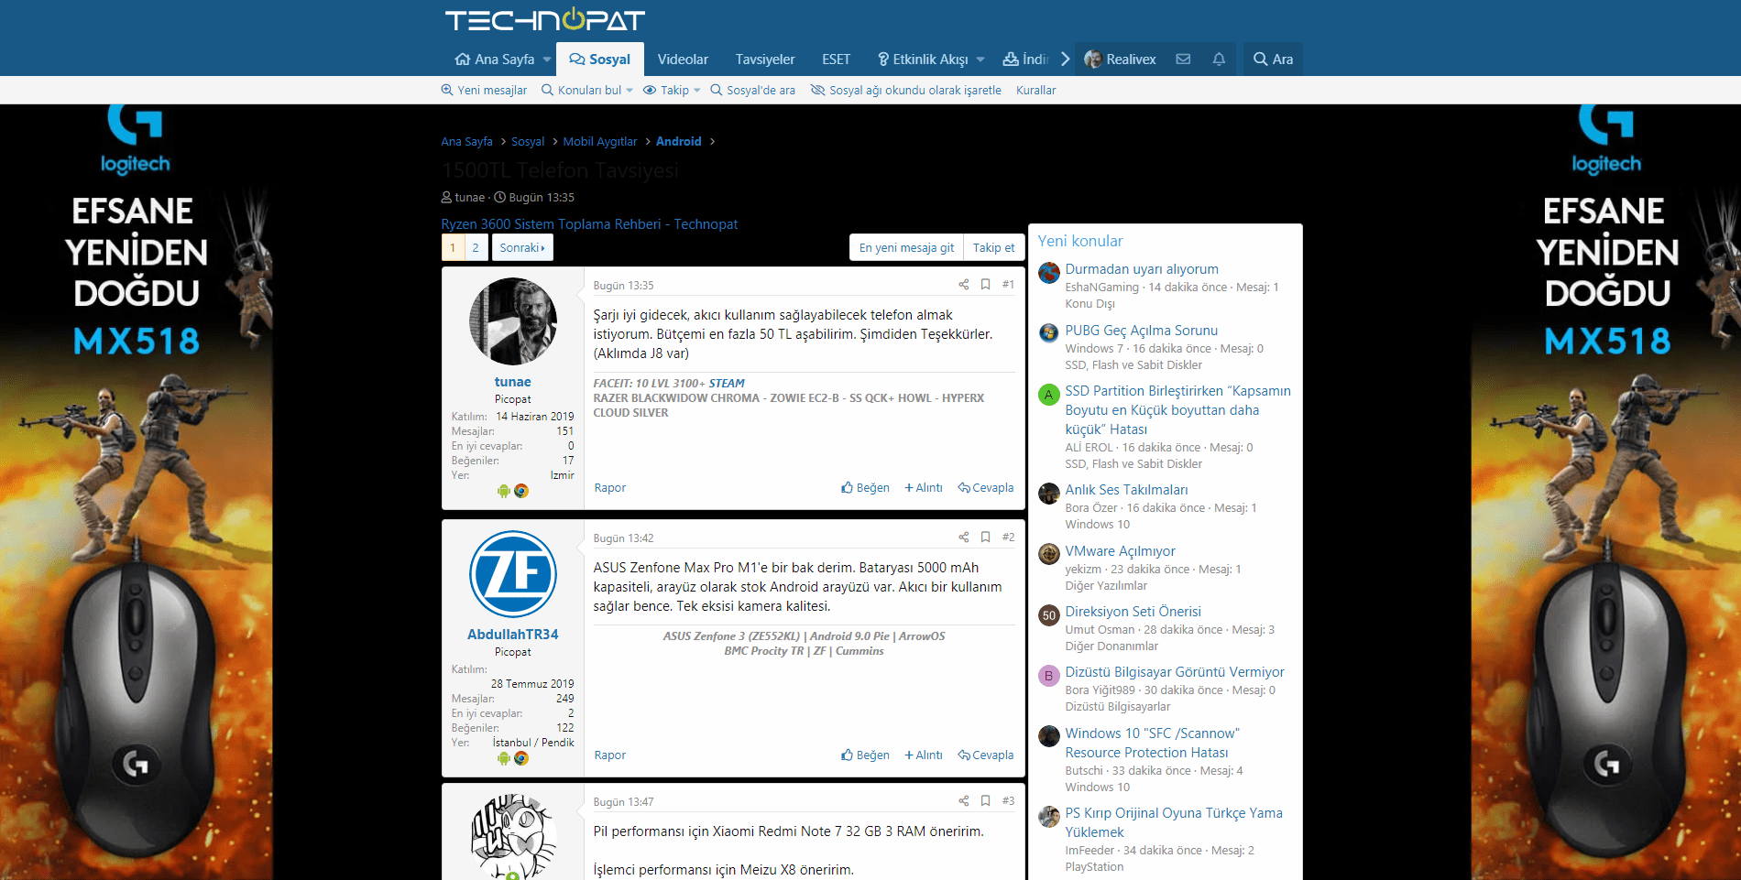This screenshot has width=1741, height=880.
Task: Click avatar next to Durmadan uyarı alıyorum
Action: click(x=1049, y=272)
